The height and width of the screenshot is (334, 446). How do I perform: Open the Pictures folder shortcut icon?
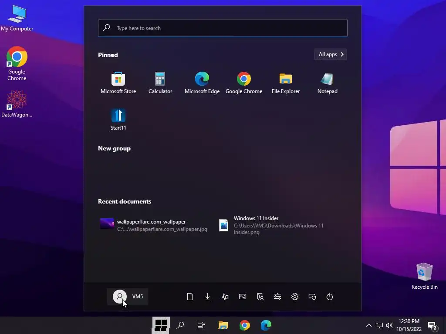[243, 297]
